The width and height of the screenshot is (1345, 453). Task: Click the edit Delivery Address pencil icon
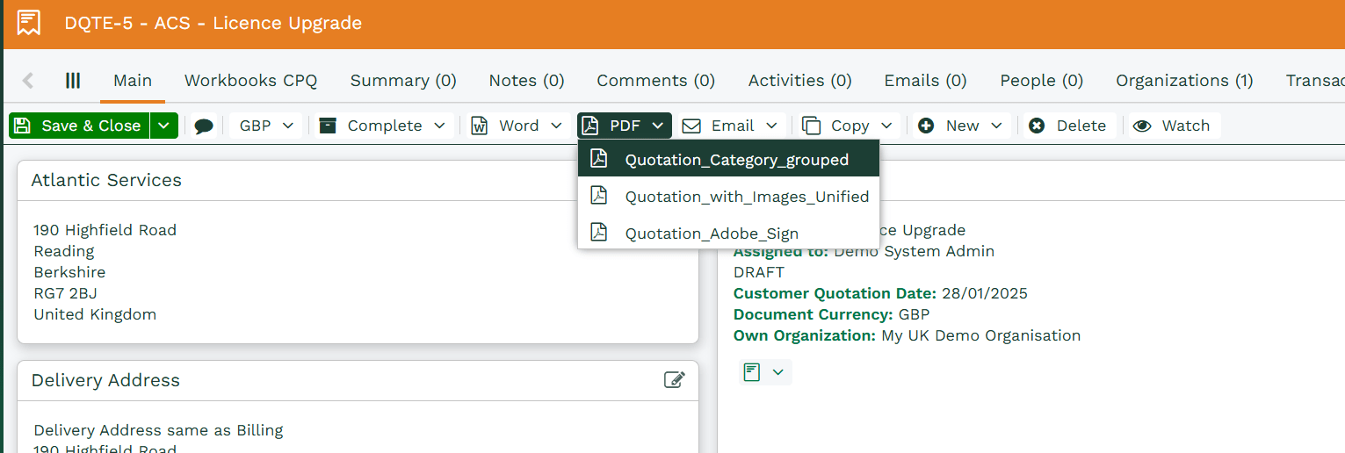click(x=674, y=380)
